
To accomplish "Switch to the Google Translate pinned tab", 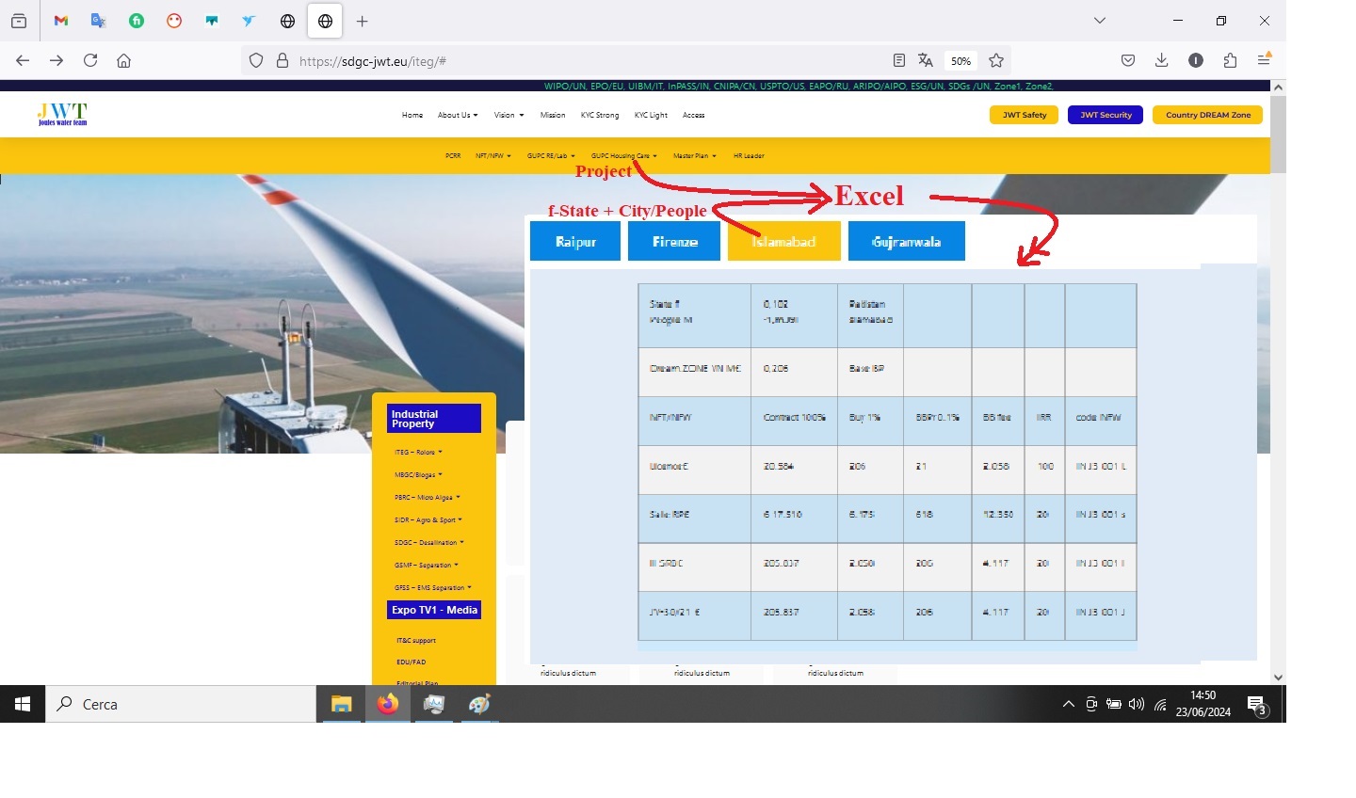I will coord(99,21).
